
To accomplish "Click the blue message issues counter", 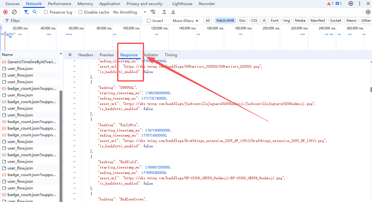I will click(338, 3).
